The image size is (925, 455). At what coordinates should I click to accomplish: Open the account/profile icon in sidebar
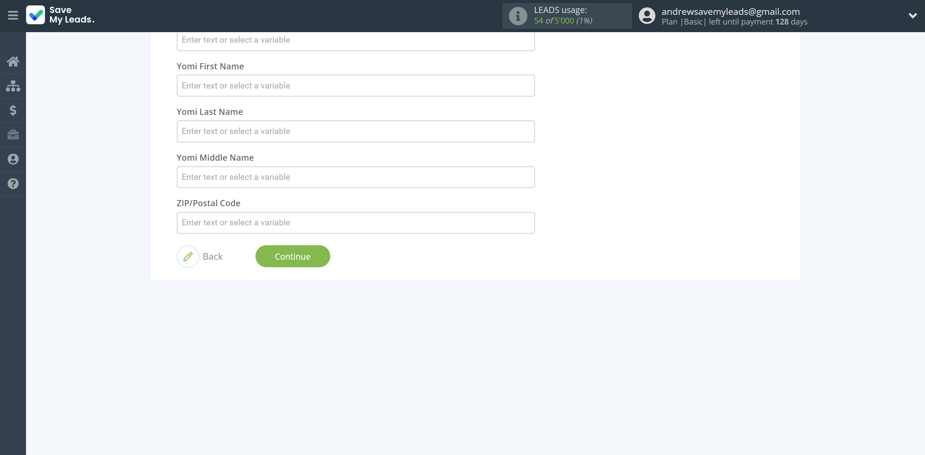(13, 159)
